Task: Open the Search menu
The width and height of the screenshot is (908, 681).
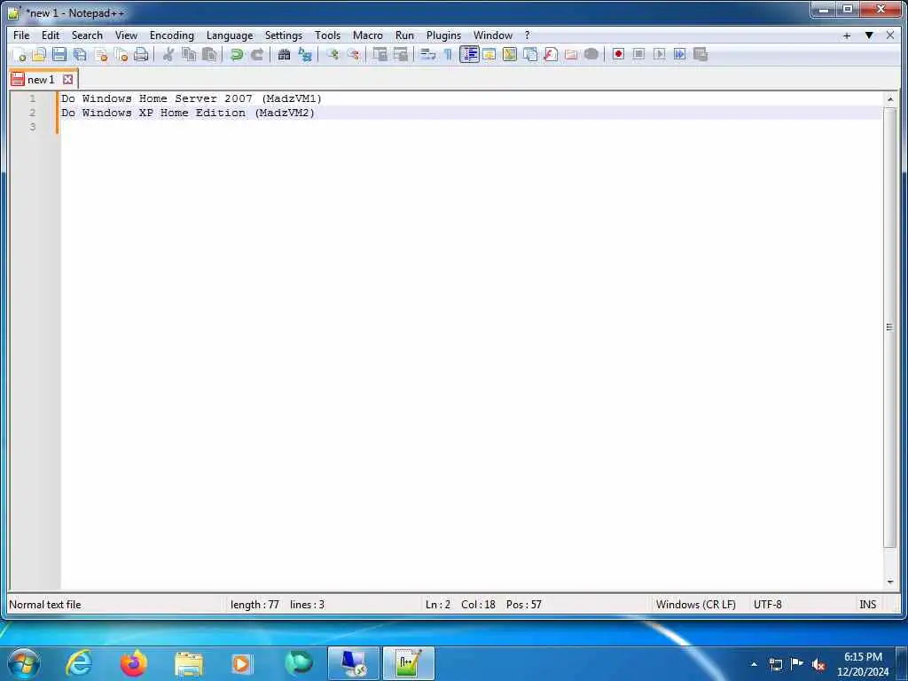Action: (x=87, y=35)
